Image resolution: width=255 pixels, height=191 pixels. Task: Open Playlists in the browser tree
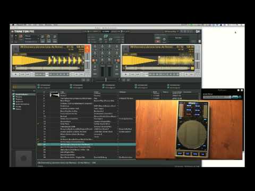click(x=19, y=97)
